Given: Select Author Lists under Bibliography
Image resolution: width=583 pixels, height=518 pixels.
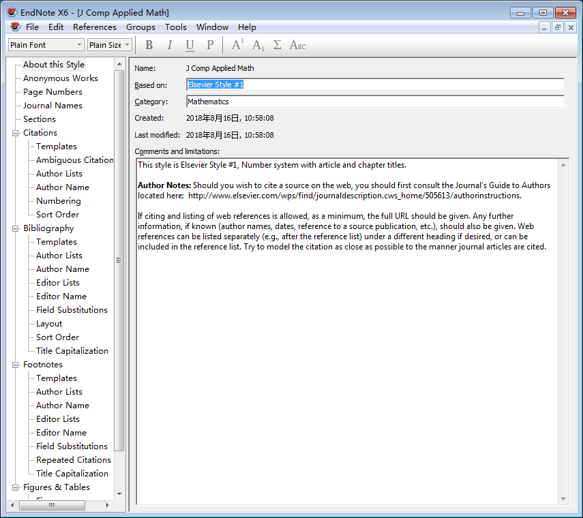Looking at the screenshot, I should point(59,256).
